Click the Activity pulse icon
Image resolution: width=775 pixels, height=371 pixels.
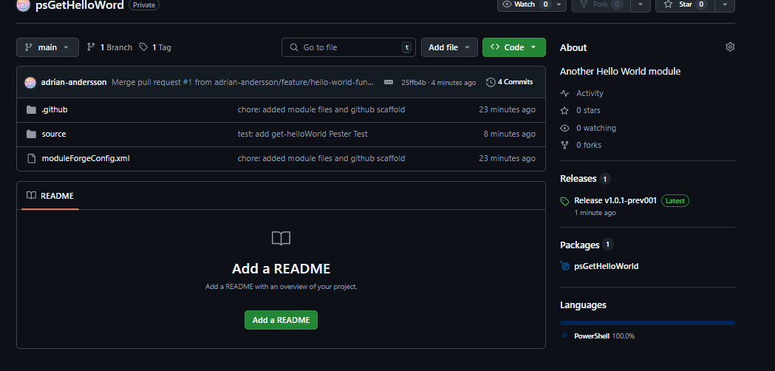pyautogui.click(x=564, y=93)
